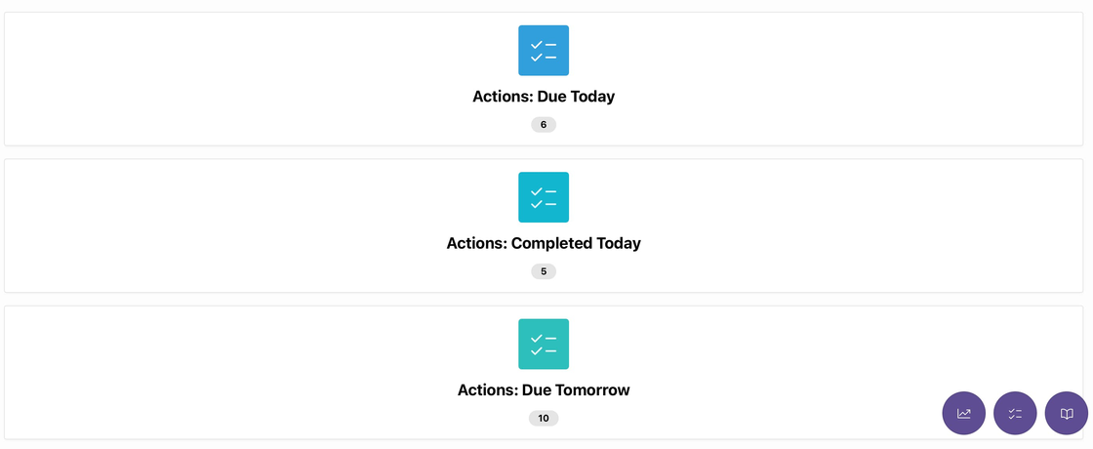
Task: Show analytics via the line-graph round button
Action: pyautogui.click(x=964, y=413)
